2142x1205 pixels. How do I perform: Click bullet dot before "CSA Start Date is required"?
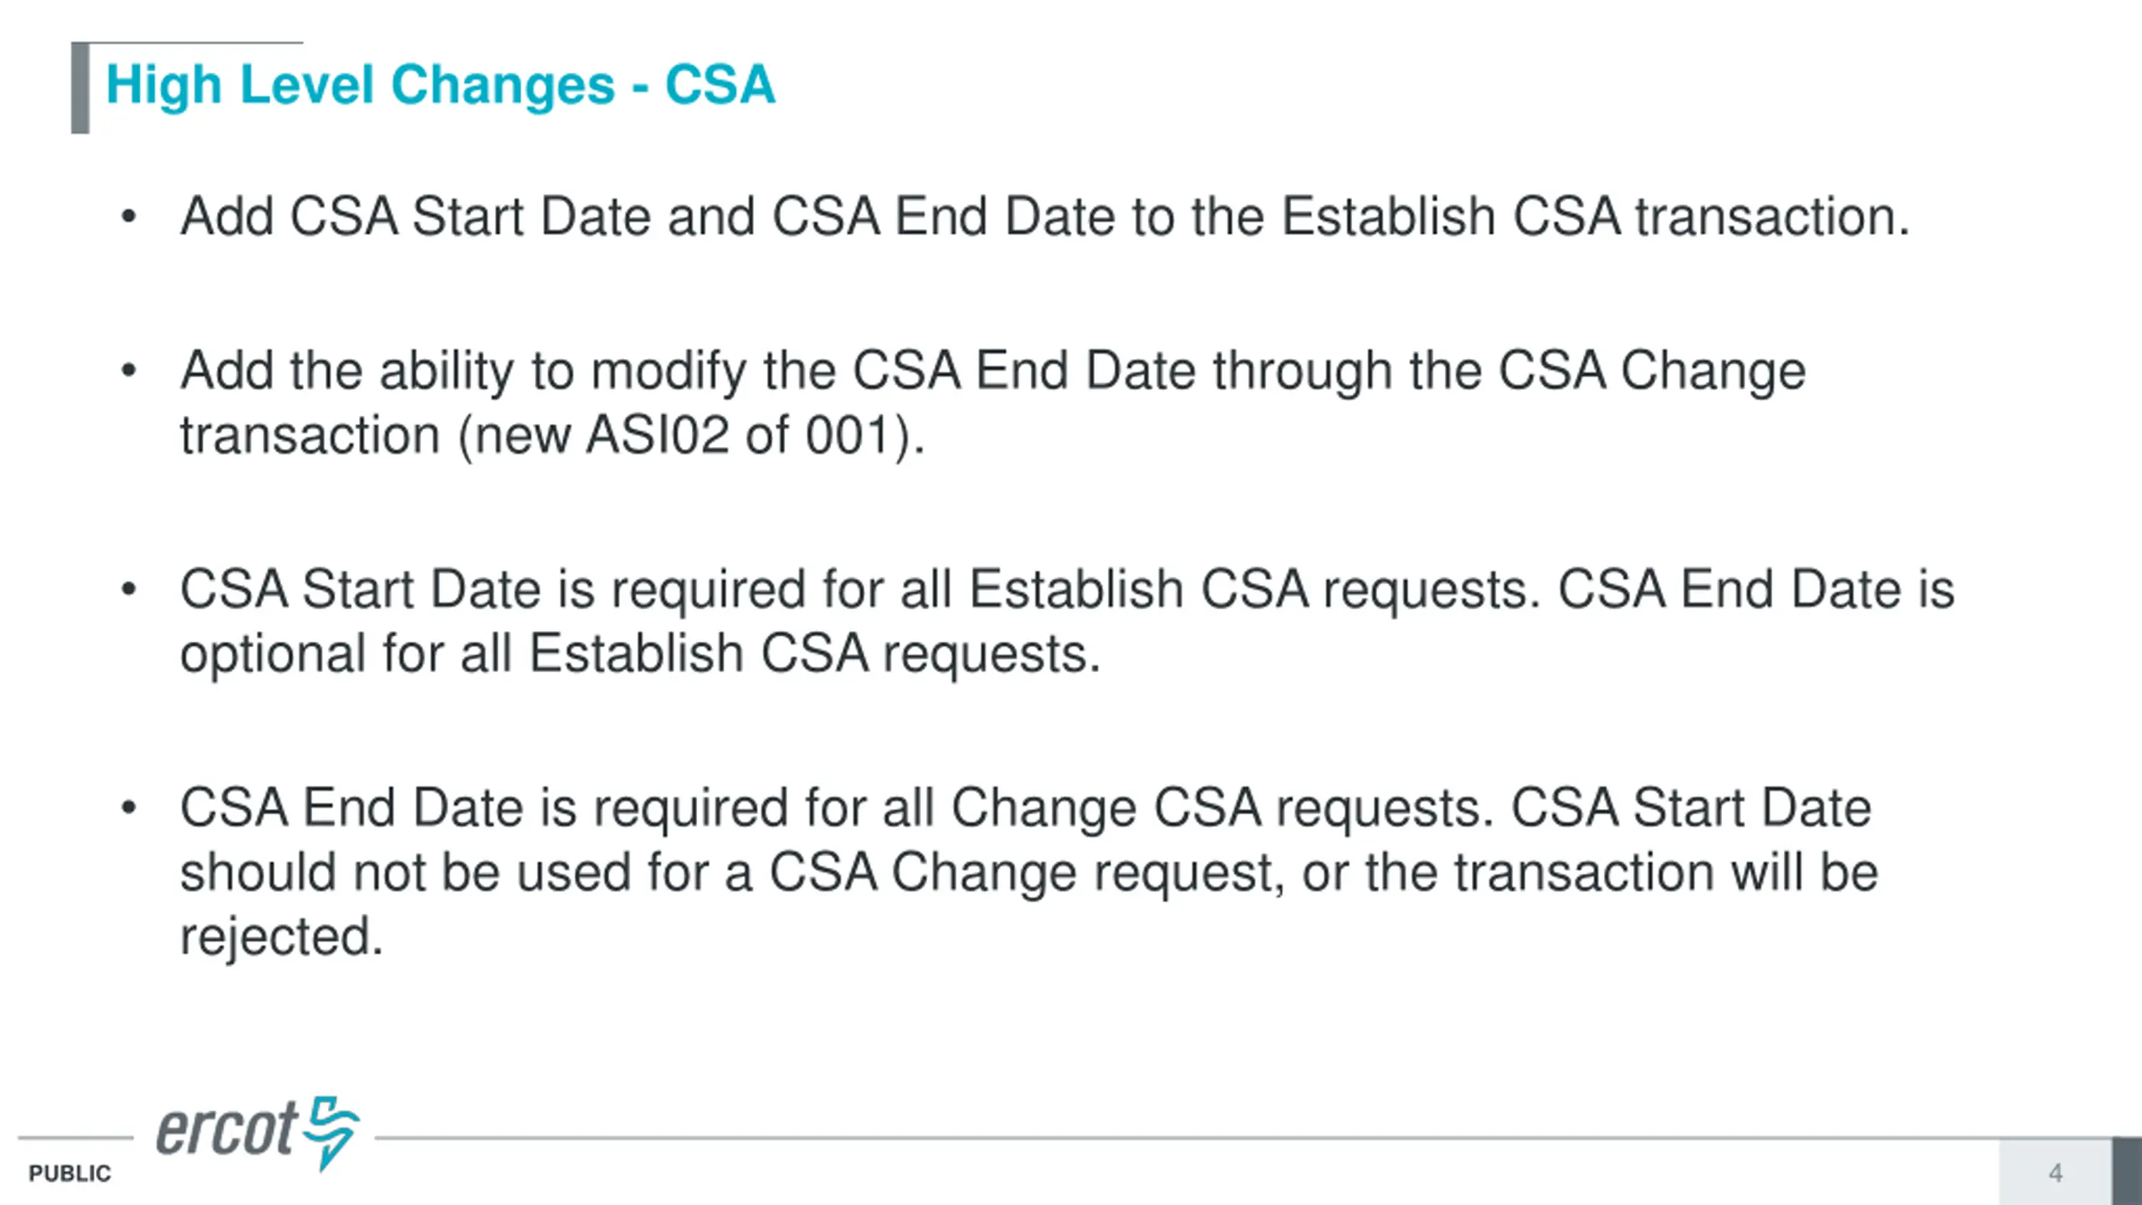tap(128, 589)
